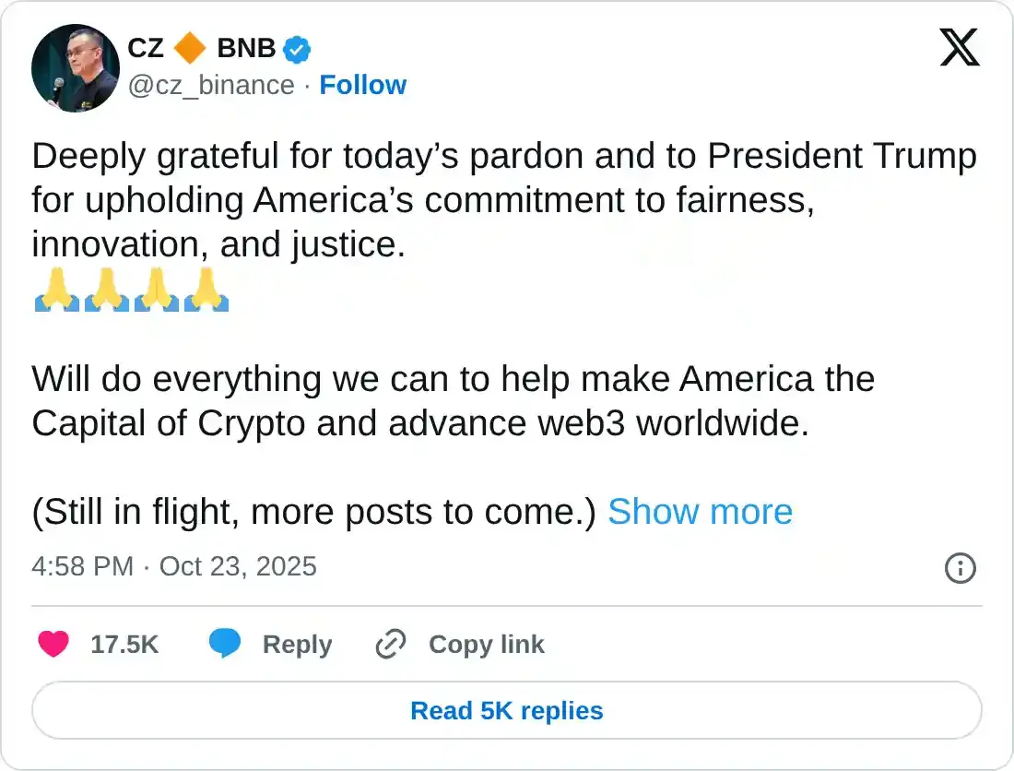Open the 4:58 PM Oct 23, 2025 timestamp

tap(174, 566)
